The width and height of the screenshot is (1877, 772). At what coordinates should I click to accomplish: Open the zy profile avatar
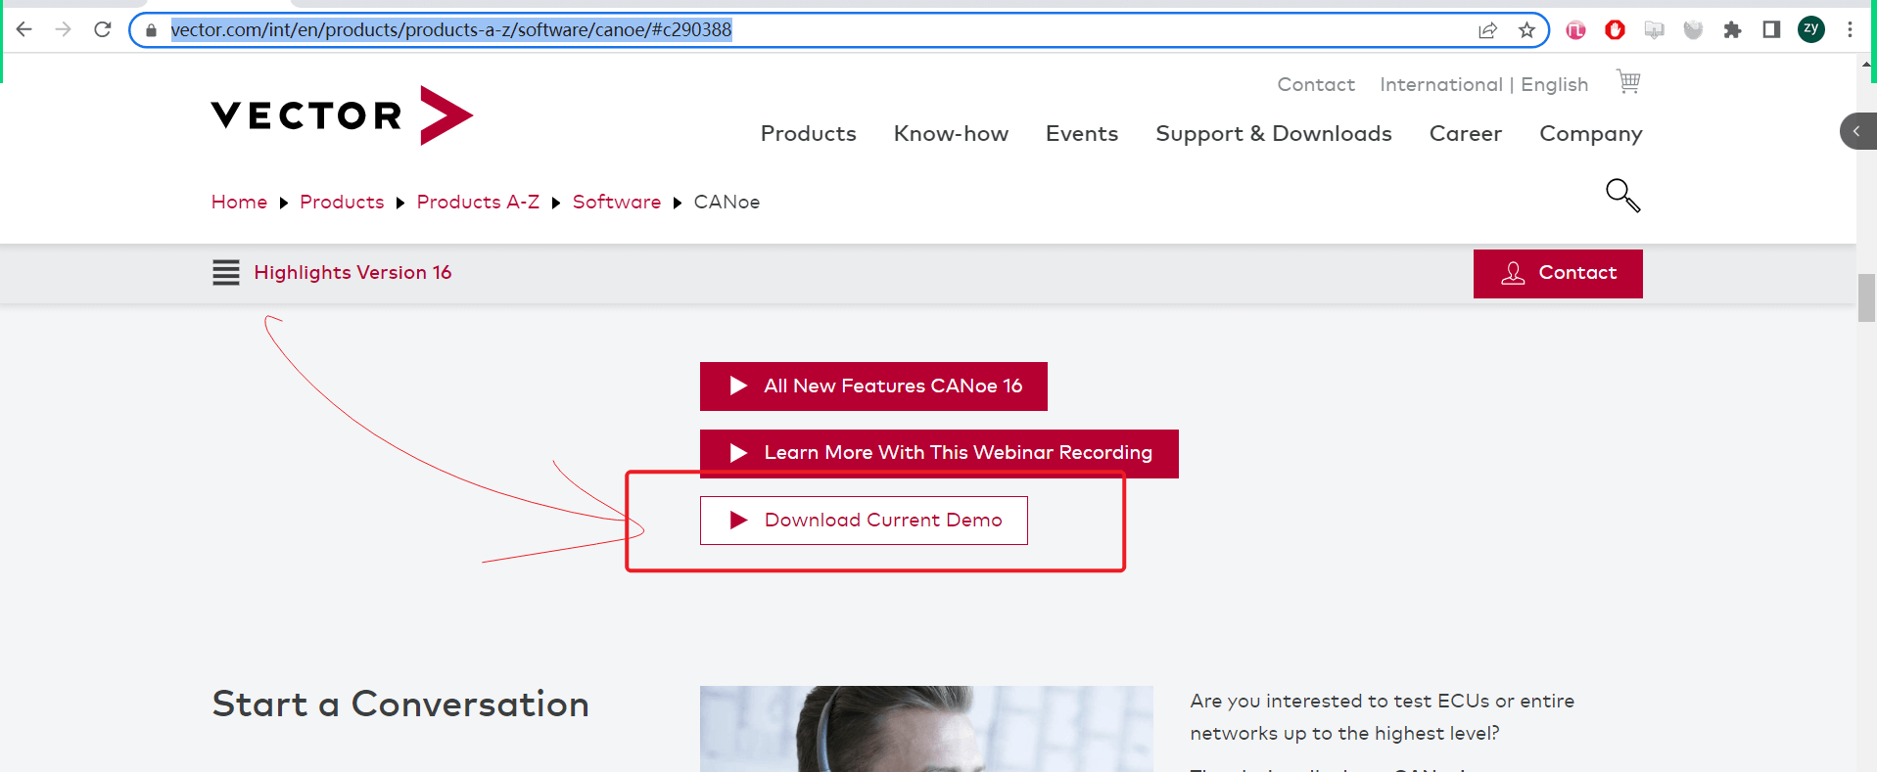[1811, 29]
